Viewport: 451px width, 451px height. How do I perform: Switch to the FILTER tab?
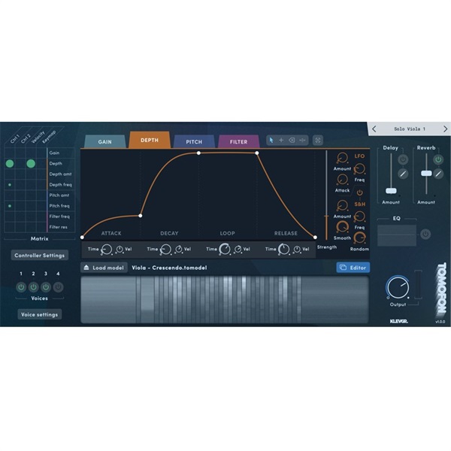(x=238, y=142)
